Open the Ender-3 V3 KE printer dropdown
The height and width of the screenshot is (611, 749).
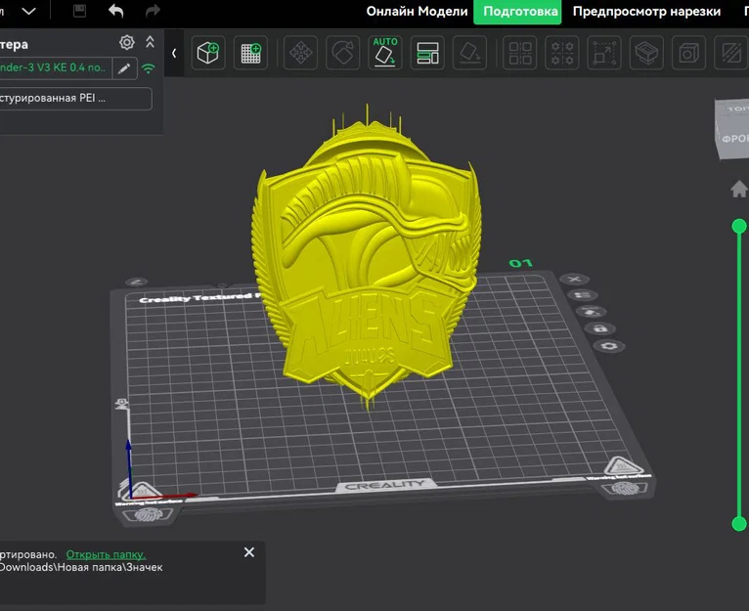pyautogui.click(x=56, y=67)
